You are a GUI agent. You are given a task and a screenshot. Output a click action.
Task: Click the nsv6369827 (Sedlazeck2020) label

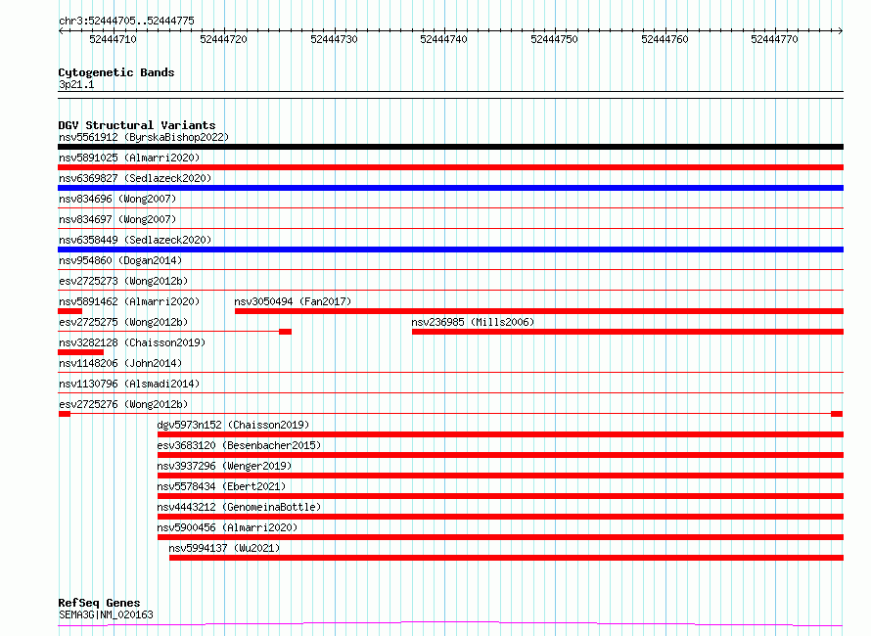coord(135,178)
